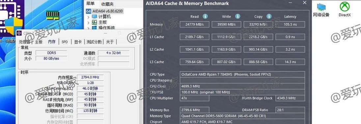361x124 pixels.
Task: Expand the 计算机 tree node
Action: click(x=88, y=17)
